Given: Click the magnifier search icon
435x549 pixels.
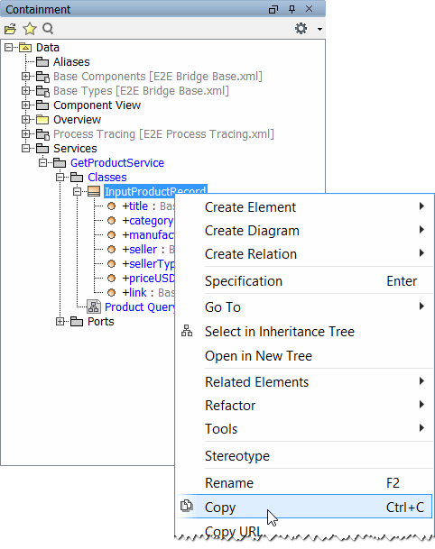Looking at the screenshot, I should pos(48,28).
